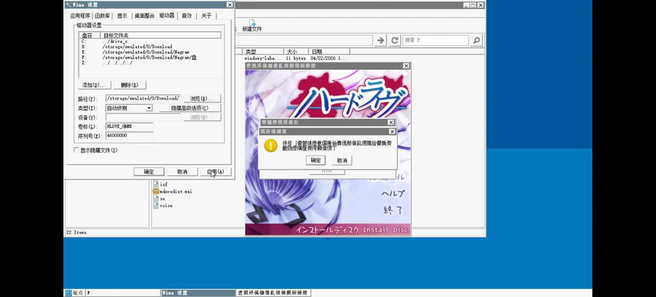The width and height of the screenshot is (656, 297).
Task: Click the Wine 设置 taskbar entry
Action: pyautogui.click(x=198, y=293)
